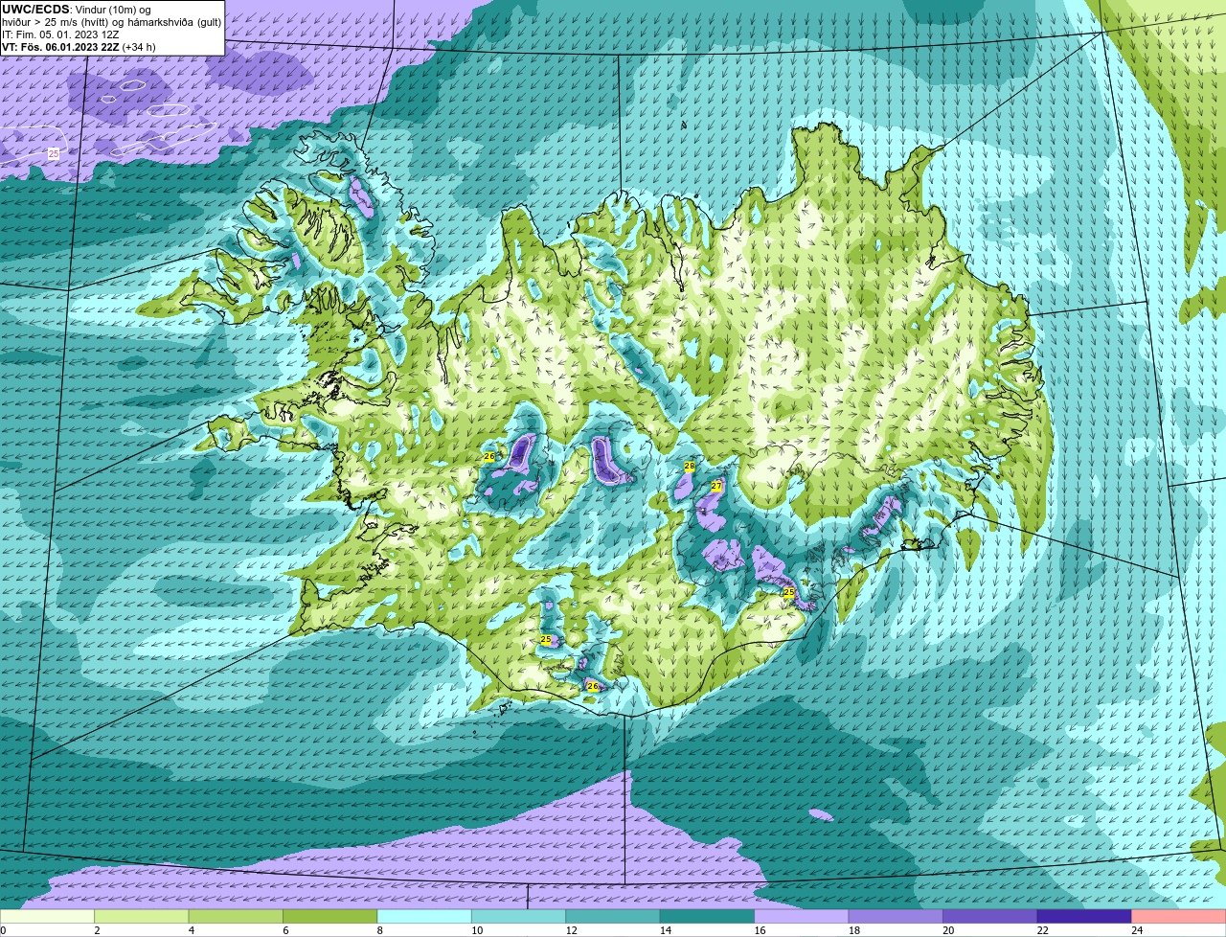Click the 'IT: Fim. 05. 01. 2023 12Z' line

click(60, 34)
